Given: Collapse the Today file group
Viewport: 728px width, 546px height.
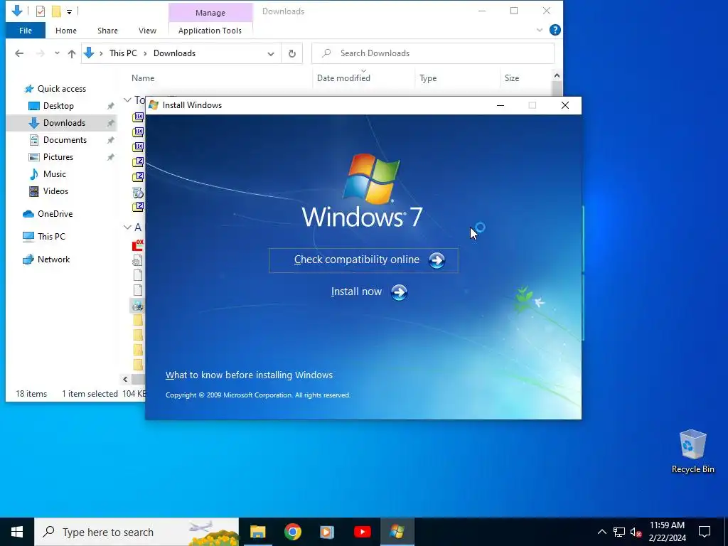Looking at the screenshot, I should click(x=127, y=100).
